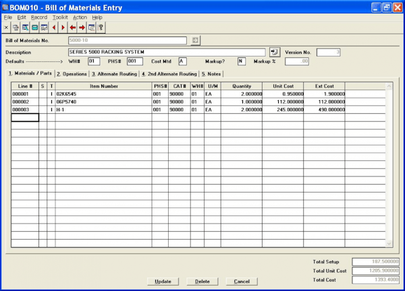The height and width of the screenshot is (291, 405).
Task: Click item number 02K6545
Action: [66, 94]
